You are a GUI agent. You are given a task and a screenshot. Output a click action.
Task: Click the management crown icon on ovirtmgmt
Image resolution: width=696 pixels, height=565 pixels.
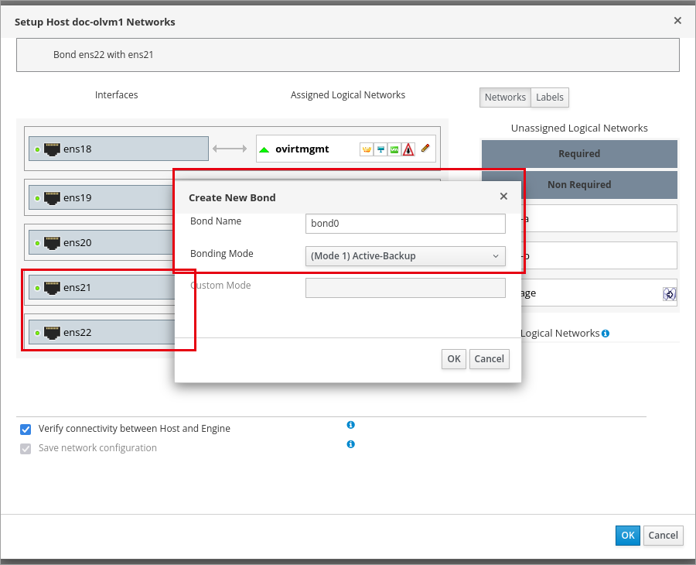point(367,149)
